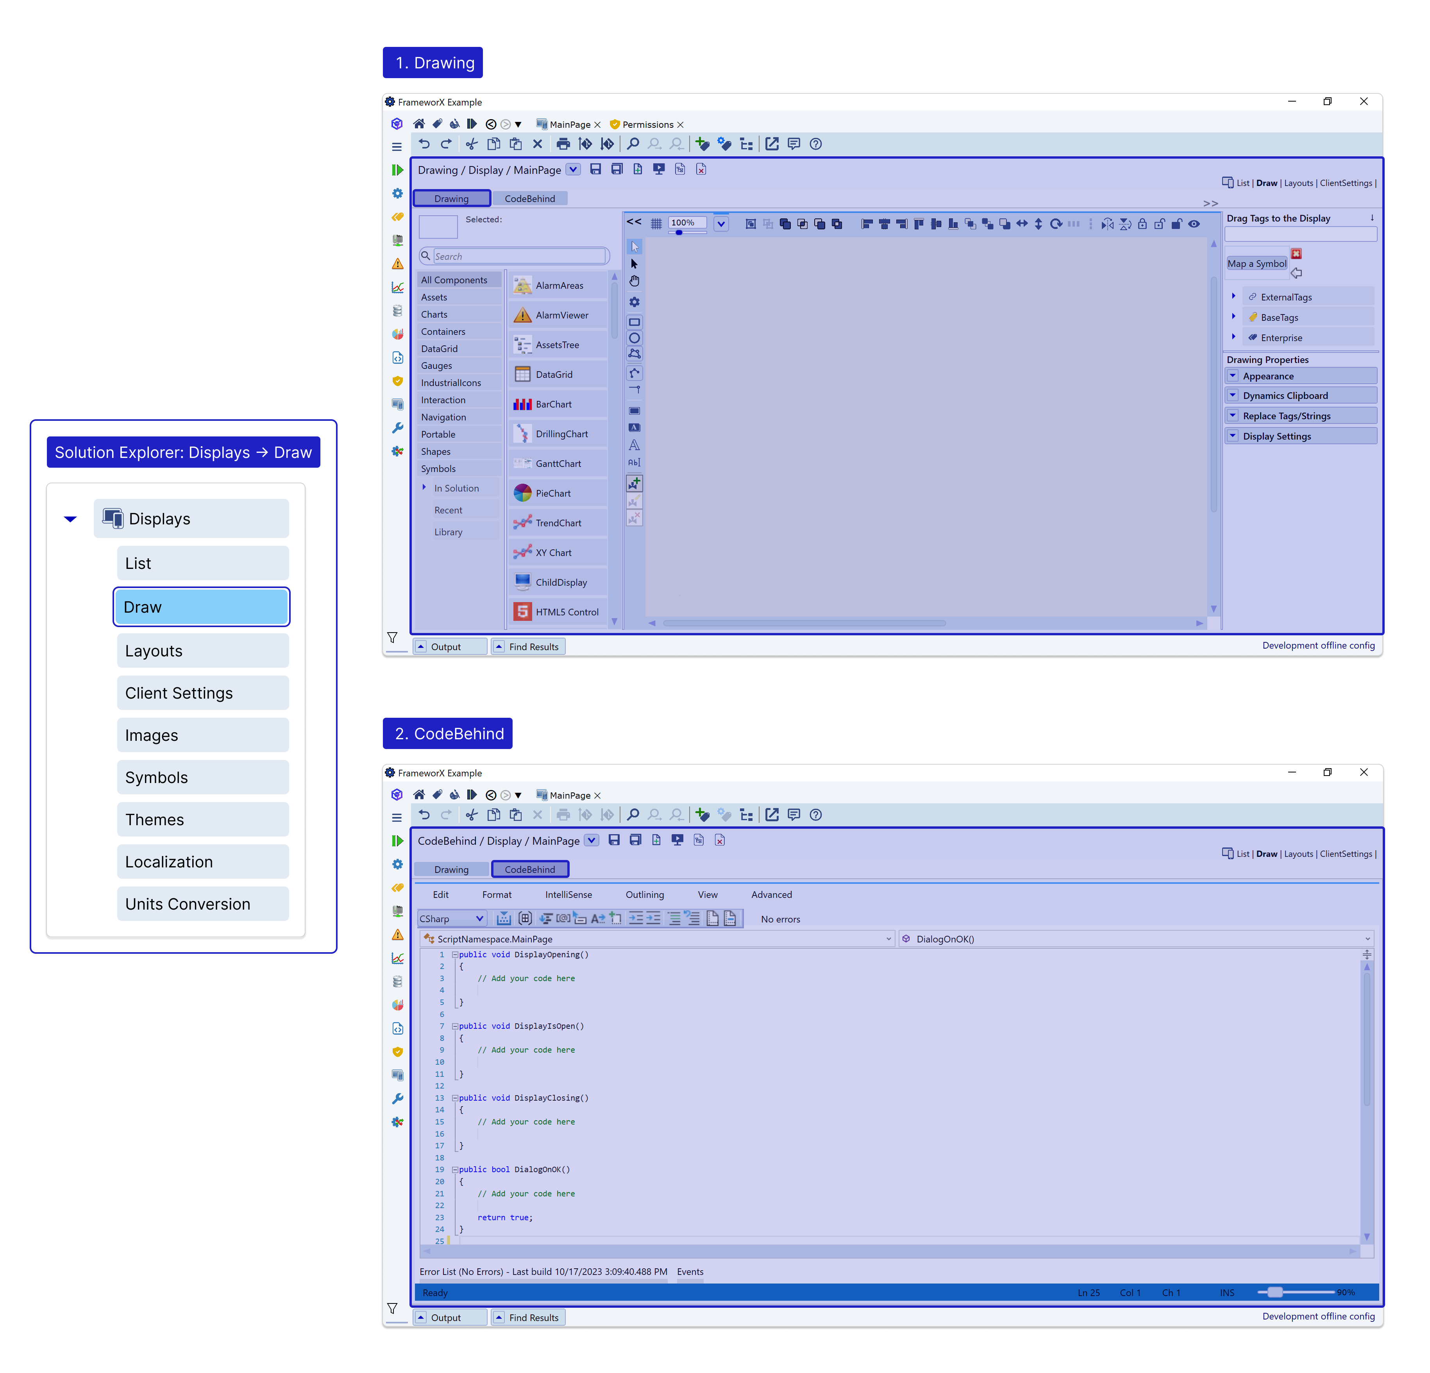Select the ellipse drawing tool
1430x1373 pixels.
[634, 338]
